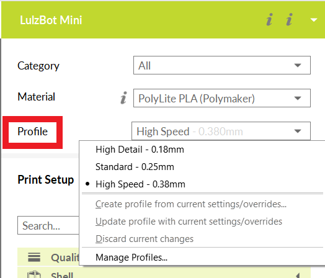Viewport: 325px width, 278px height.
Task: Choose Manage Profiles... menu entry
Action: click(x=131, y=258)
